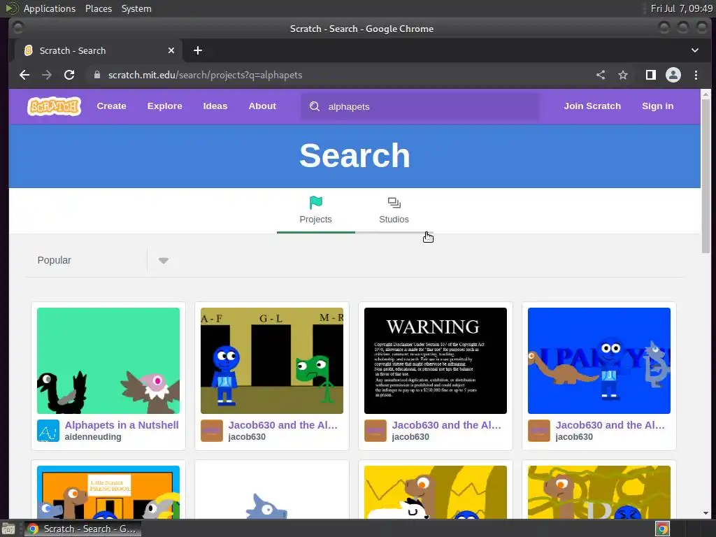The image size is (716, 537).
Task: Bookmark this page with star icon
Action: [623, 75]
